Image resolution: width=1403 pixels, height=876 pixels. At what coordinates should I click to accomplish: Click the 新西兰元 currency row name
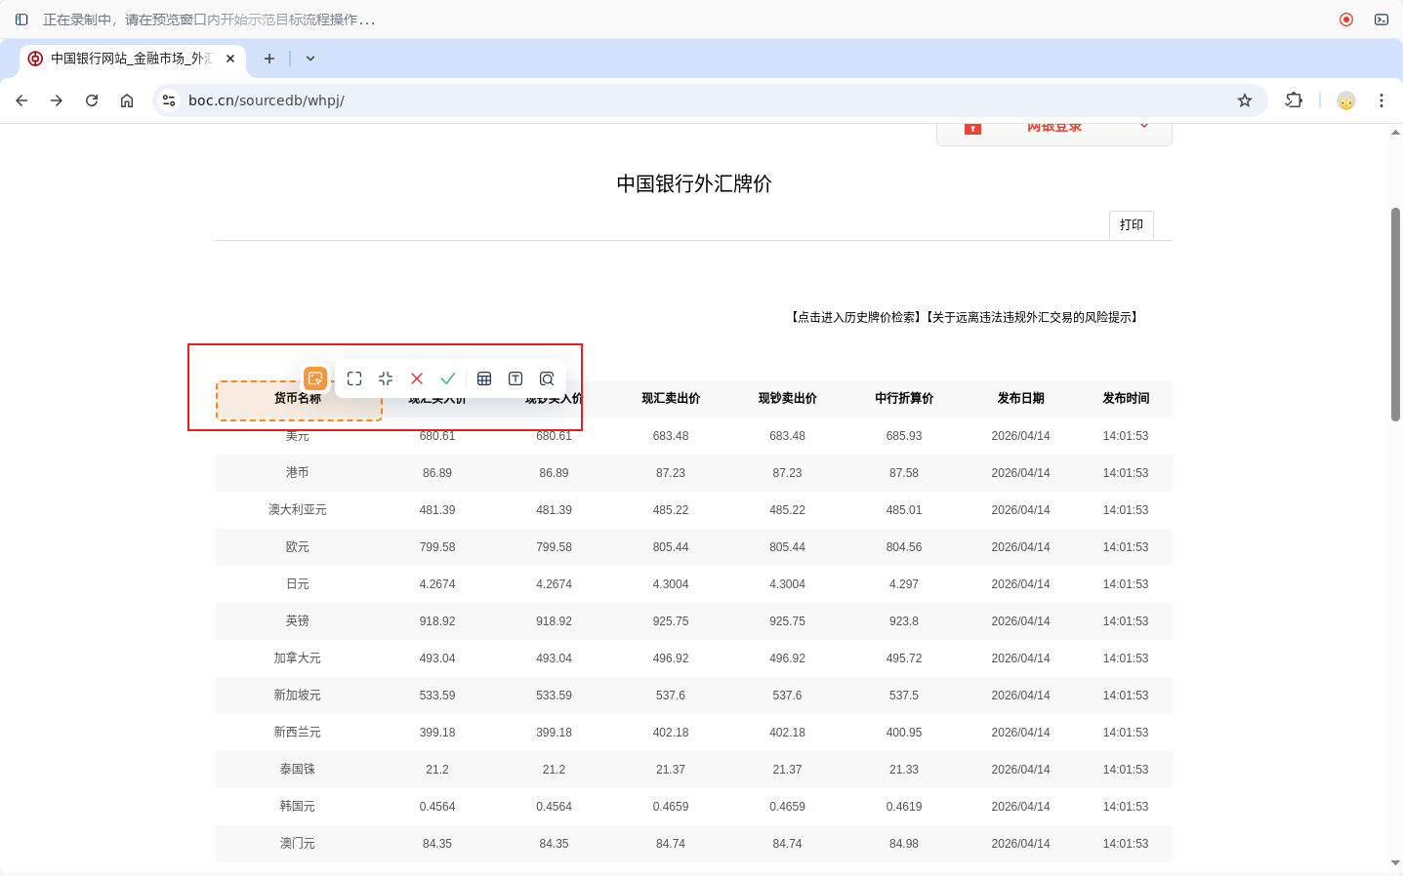pyautogui.click(x=298, y=733)
